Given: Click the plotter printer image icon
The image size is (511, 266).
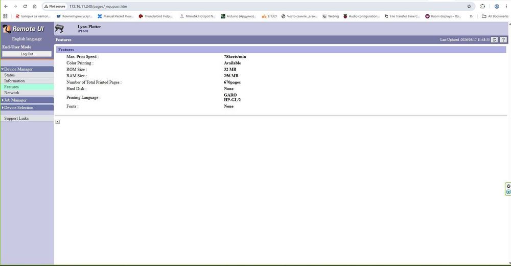Looking at the screenshot, I should (59, 29).
